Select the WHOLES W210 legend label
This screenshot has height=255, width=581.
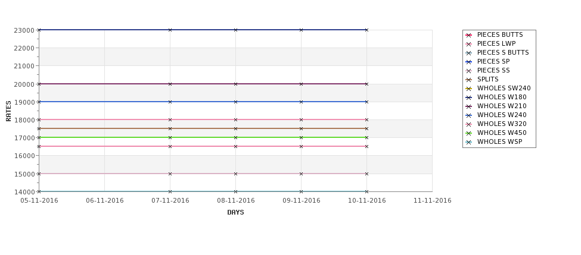click(x=502, y=106)
